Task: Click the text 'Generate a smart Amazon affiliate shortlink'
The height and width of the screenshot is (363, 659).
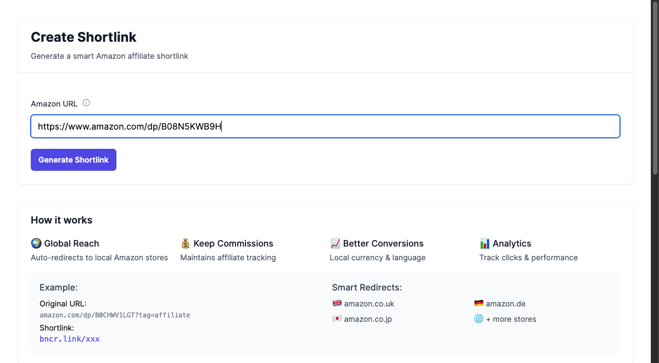Action: [109, 56]
